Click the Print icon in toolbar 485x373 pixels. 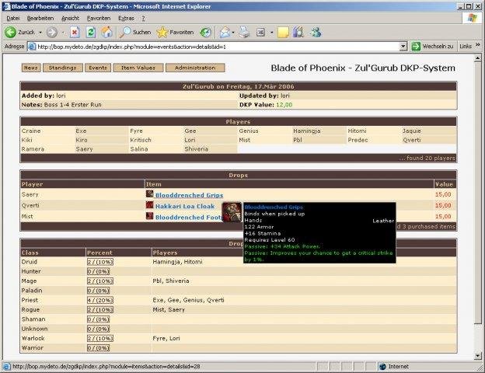(x=244, y=33)
